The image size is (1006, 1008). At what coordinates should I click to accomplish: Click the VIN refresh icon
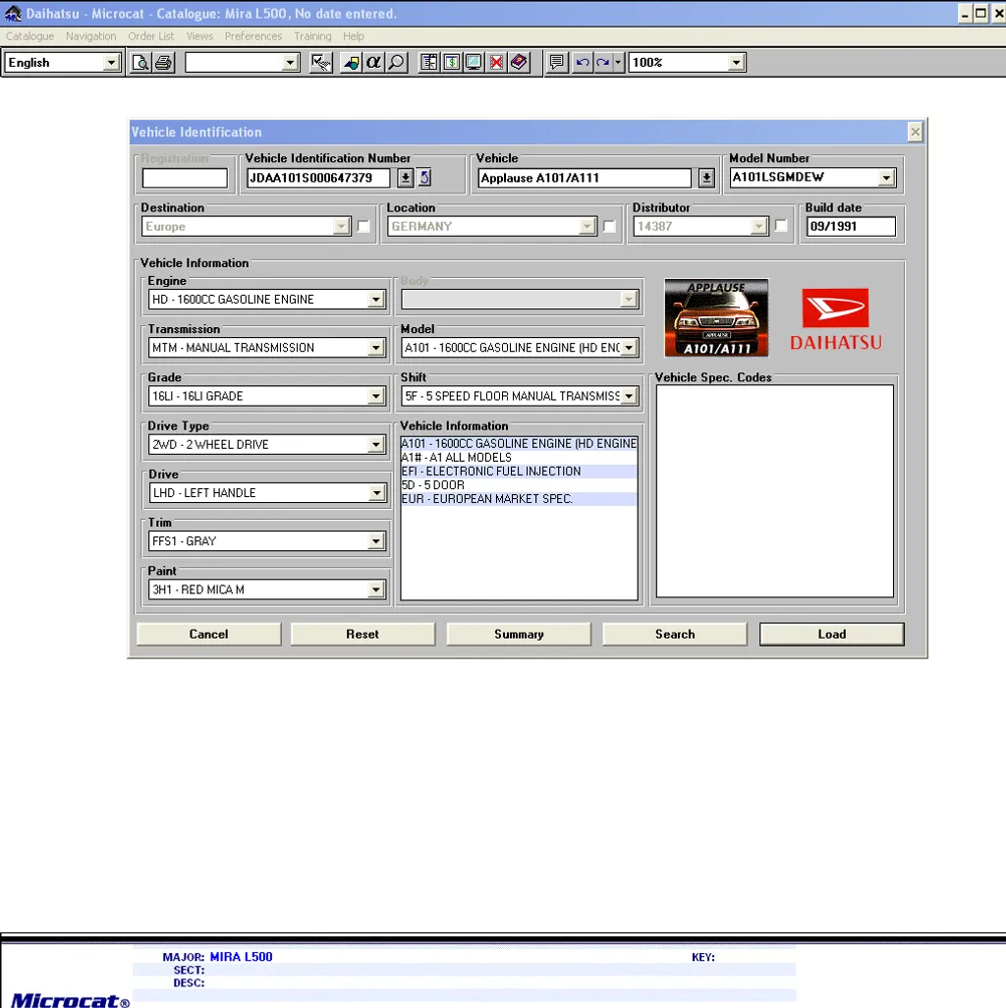(425, 178)
